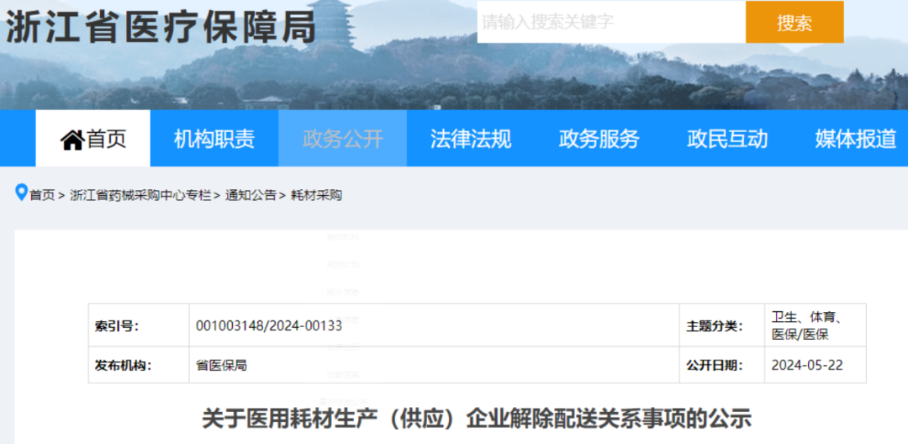Open the 政民互动 menu item
Screen dimensions: 908x444
coord(727,139)
